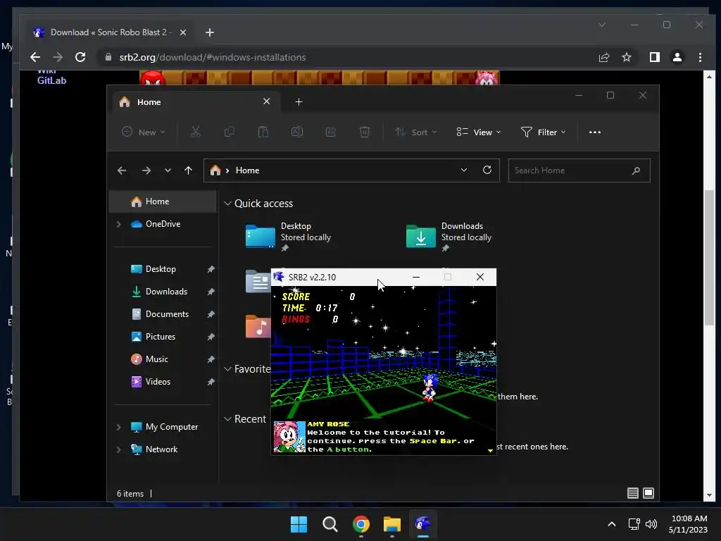Click File Explorer icon in taskbar
This screenshot has width=721, height=541.
pyautogui.click(x=391, y=524)
